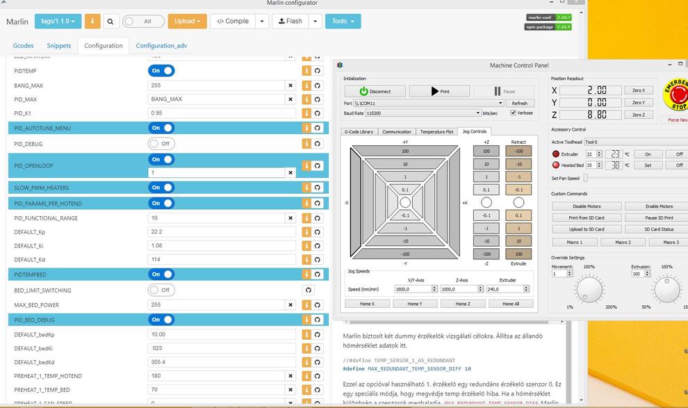The width and height of the screenshot is (688, 408).
Task: Disable the PIDTEMPBED switch
Action: [x=161, y=275]
